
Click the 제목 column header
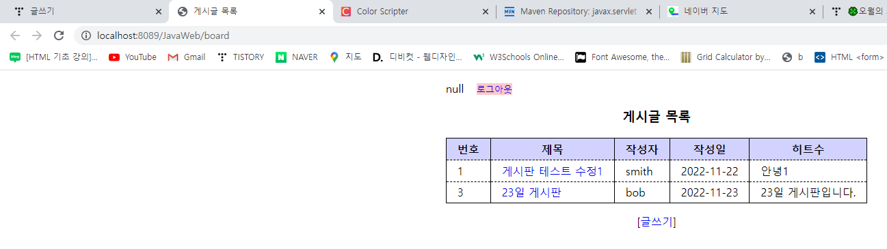[x=553, y=149]
